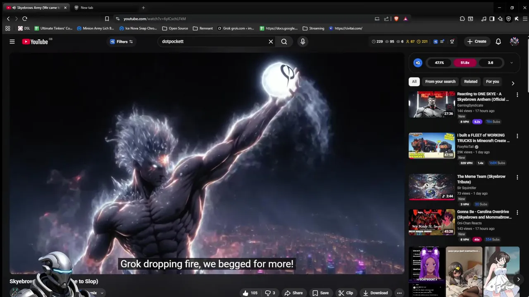529x297 pixels.
Task: Expand the IQ stats panel chevron
Action: [x=511, y=63]
